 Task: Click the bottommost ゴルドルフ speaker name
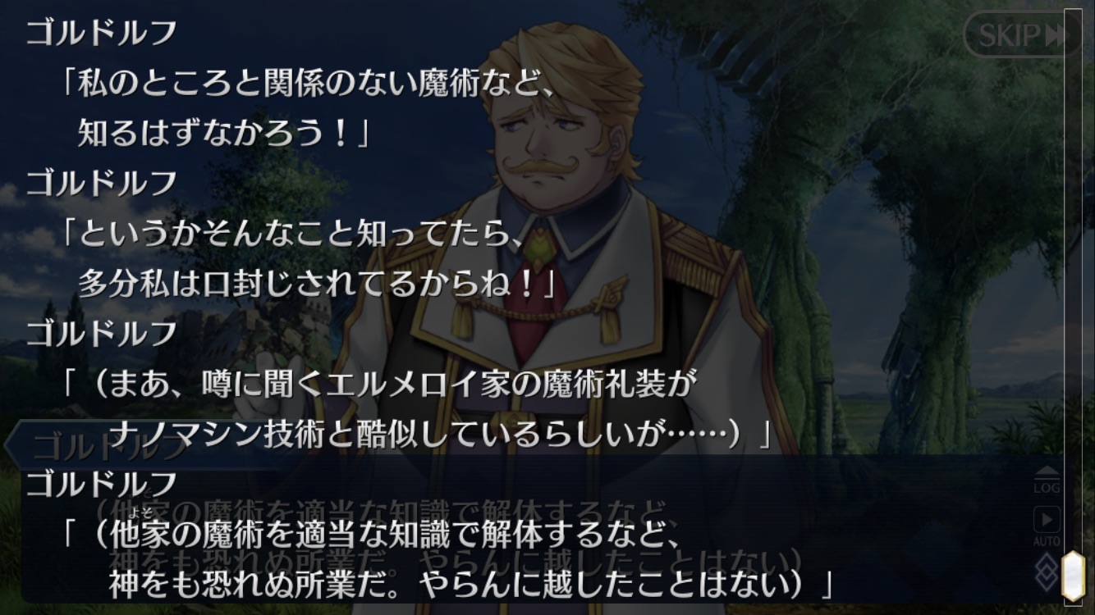(101, 483)
